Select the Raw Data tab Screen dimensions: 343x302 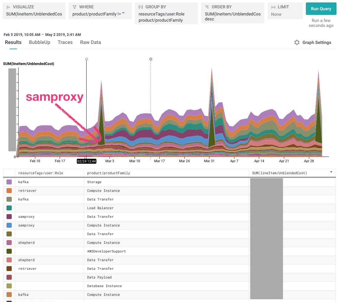(x=90, y=42)
